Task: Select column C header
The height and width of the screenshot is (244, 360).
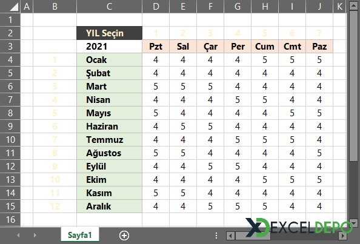Action: pos(109,7)
